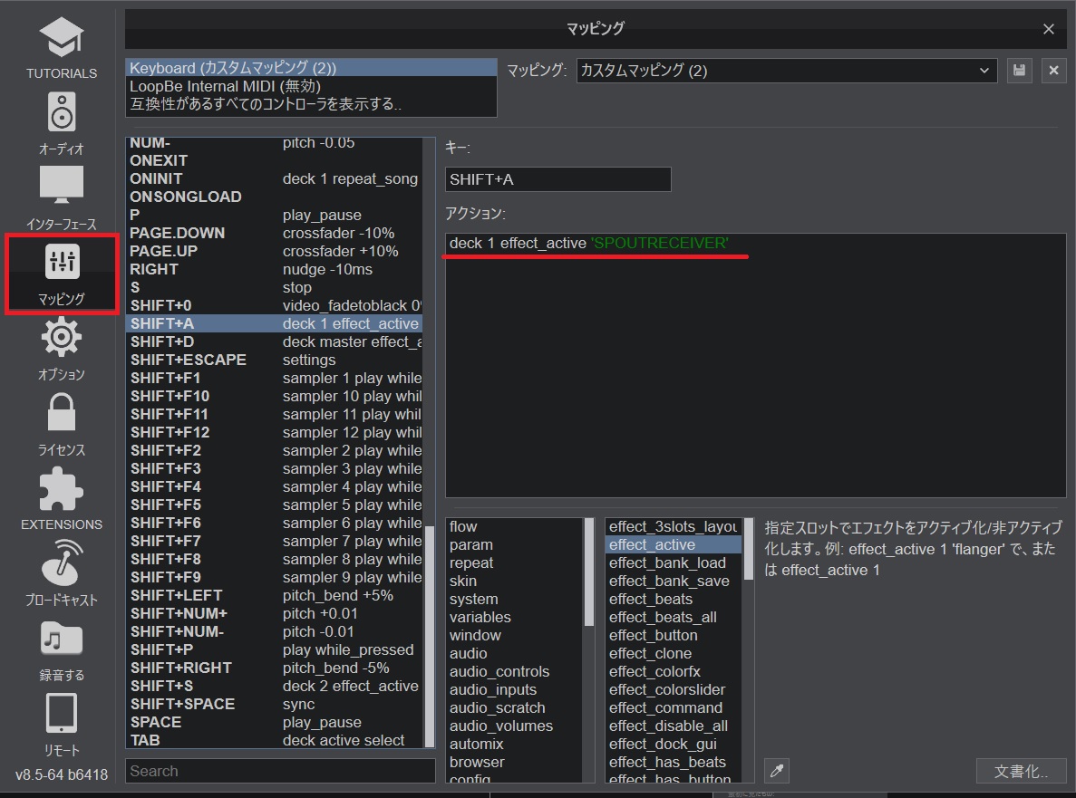The width and height of the screenshot is (1076, 798).
Task: Select the マッピング mixer icon
Action: coord(62,261)
